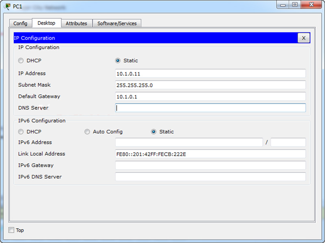Focus the DNS Server input field
This screenshot has height=243, width=325.
(x=210, y=108)
